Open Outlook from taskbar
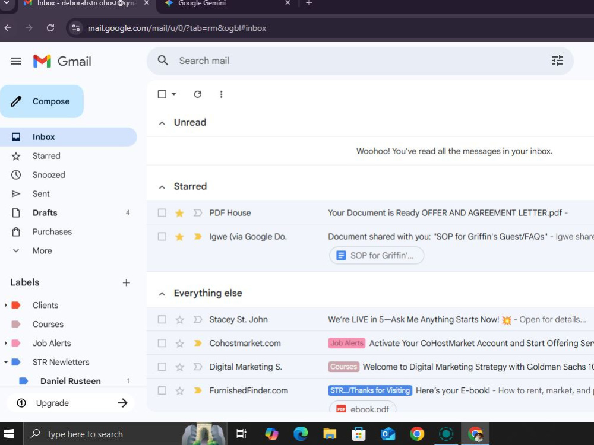The image size is (594, 445). [387, 434]
